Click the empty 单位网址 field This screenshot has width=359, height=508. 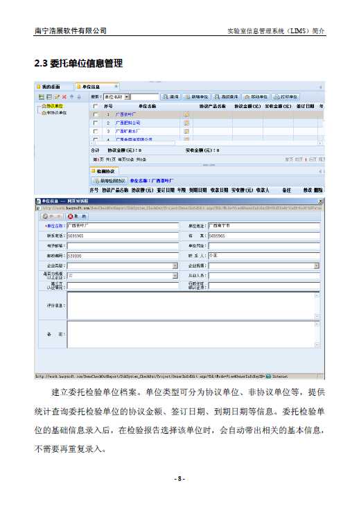click(x=264, y=246)
